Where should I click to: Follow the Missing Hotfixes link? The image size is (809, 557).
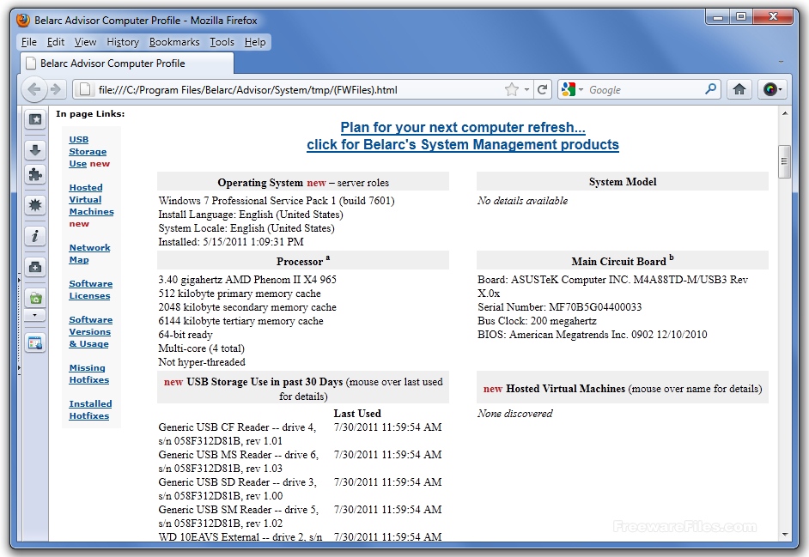[x=88, y=374]
